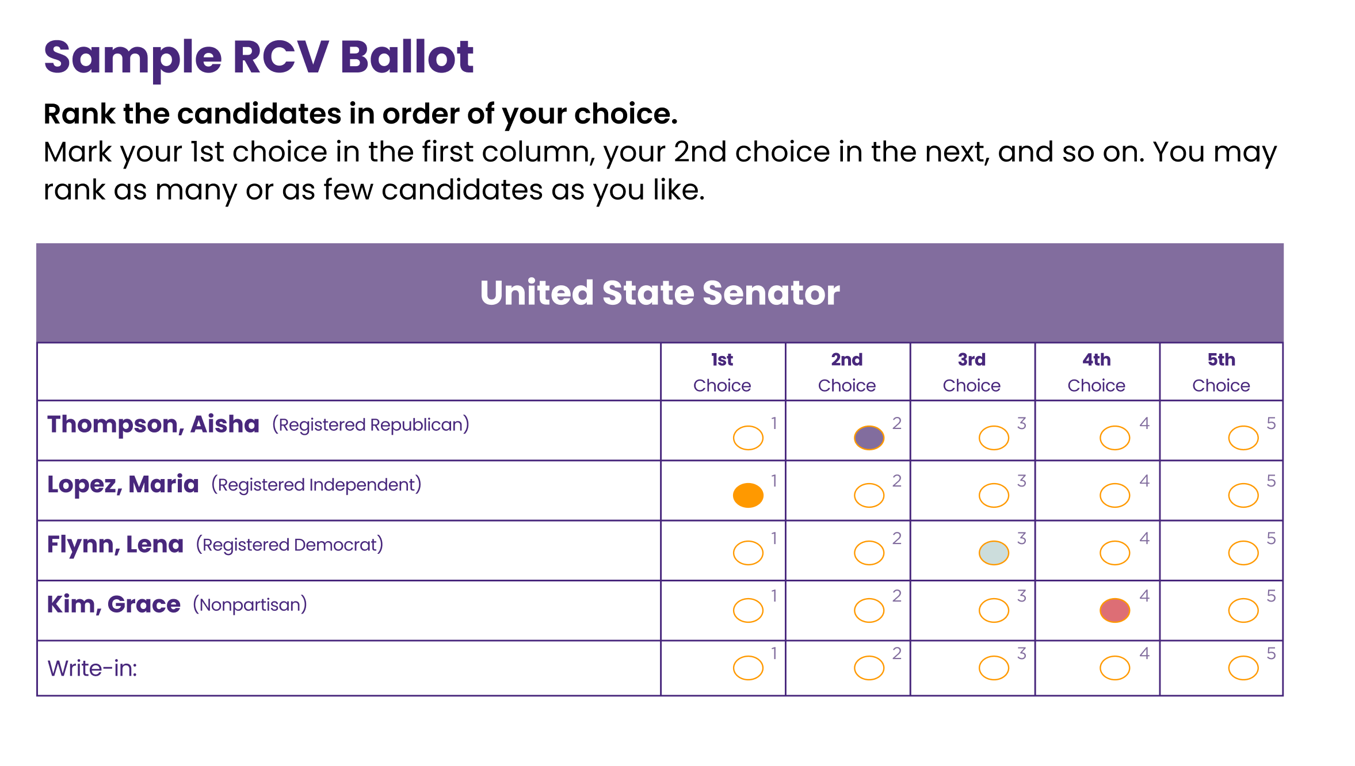Click the 5th Choice column header
This screenshot has width=1355, height=766.
click(x=1221, y=372)
